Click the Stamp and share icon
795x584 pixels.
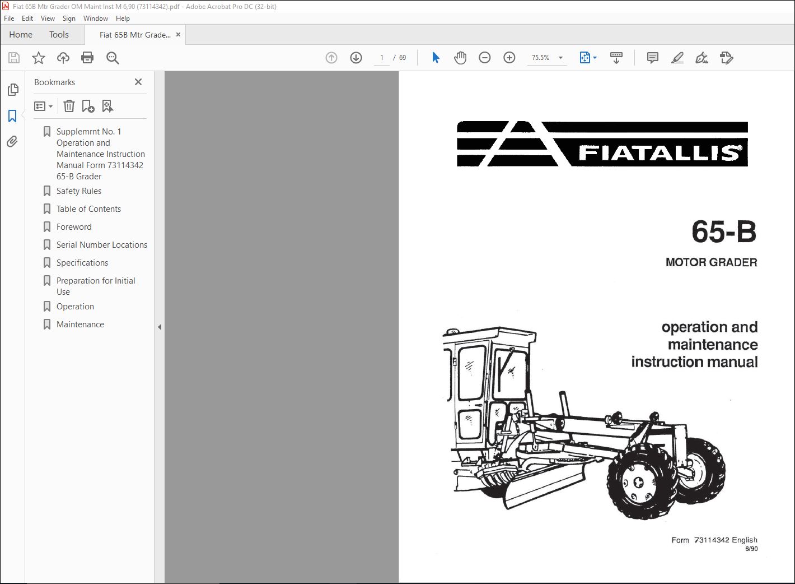[727, 58]
